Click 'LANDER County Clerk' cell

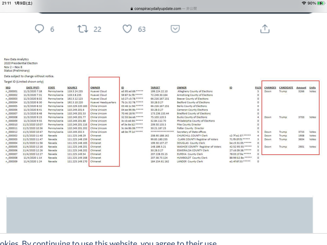pyautogui.click(x=190, y=162)
